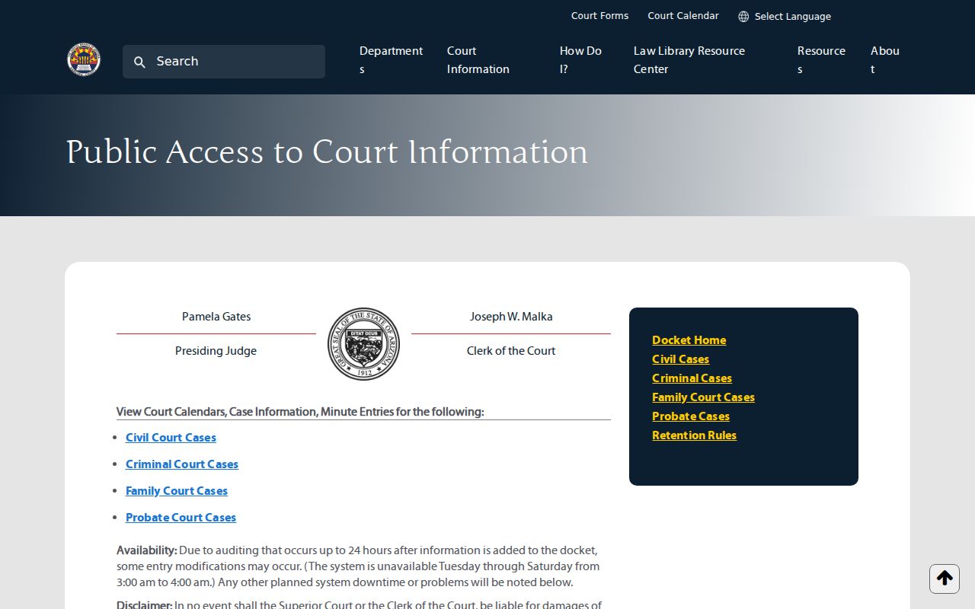Focus the Search input field

pos(224,62)
